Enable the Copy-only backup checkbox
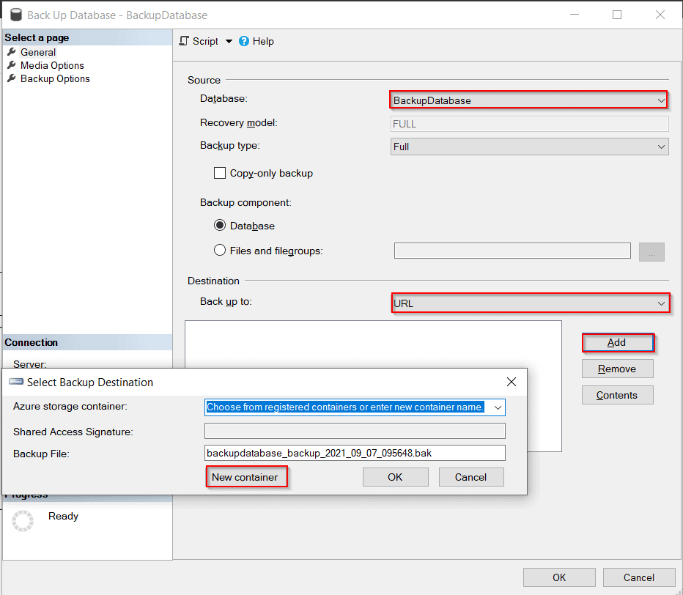 coord(220,173)
